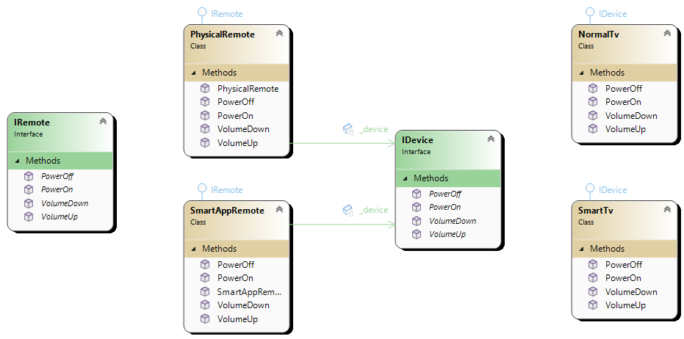Select PowerOn method in PhysicalRemote class
The image size is (684, 339).
tap(235, 116)
